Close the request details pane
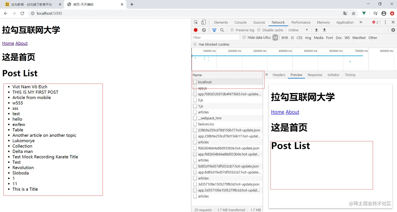The width and height of the screenshot is (397, 212). pos(267,75)
